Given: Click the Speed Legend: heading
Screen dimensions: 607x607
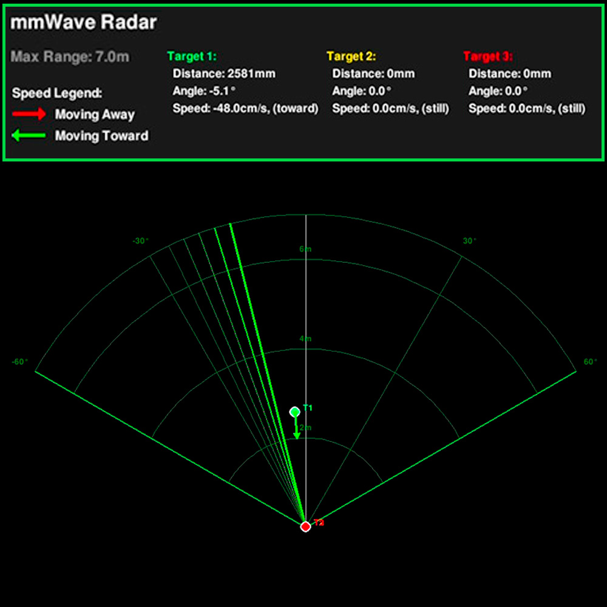Looking at the screenshot, I should pyautogui.click(x=57, y=93).
